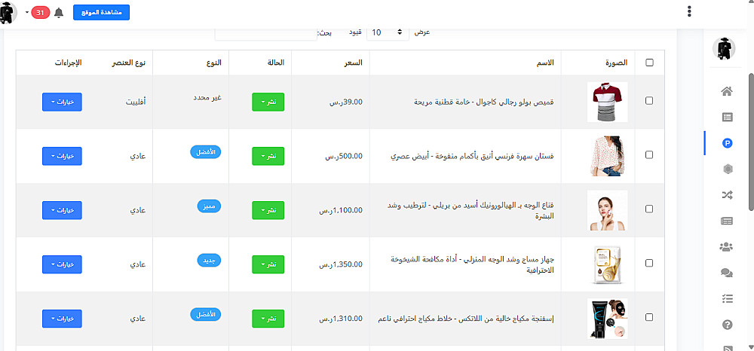Open خيارات options for polo shirt row
Screen dimensions: 754x351
[x=62, y=102]
